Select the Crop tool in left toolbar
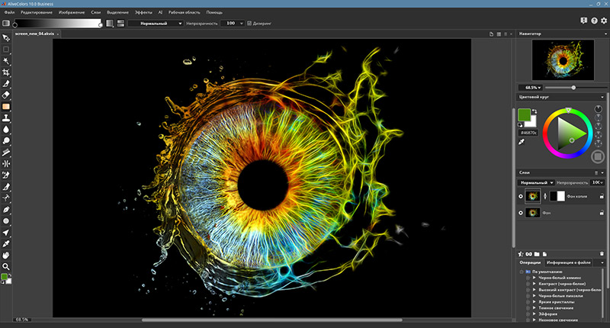Viewport: 610px width, 328px height. pyautogui.click(x=6, y=72)
